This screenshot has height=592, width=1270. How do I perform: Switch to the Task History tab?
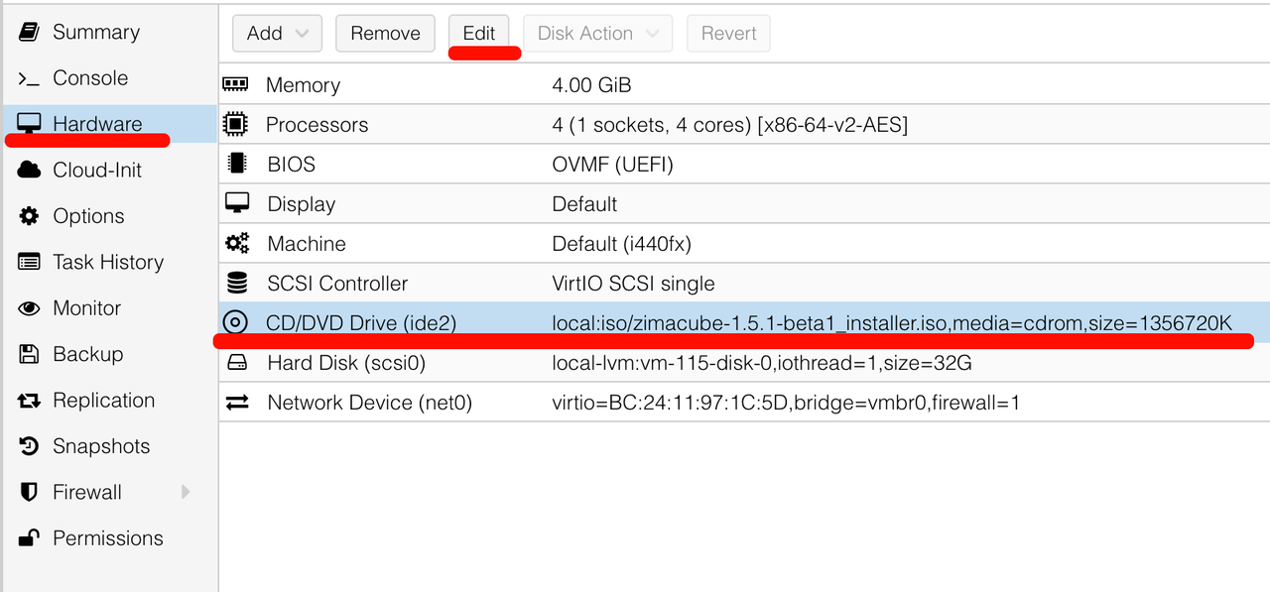[x=107, y=262]
